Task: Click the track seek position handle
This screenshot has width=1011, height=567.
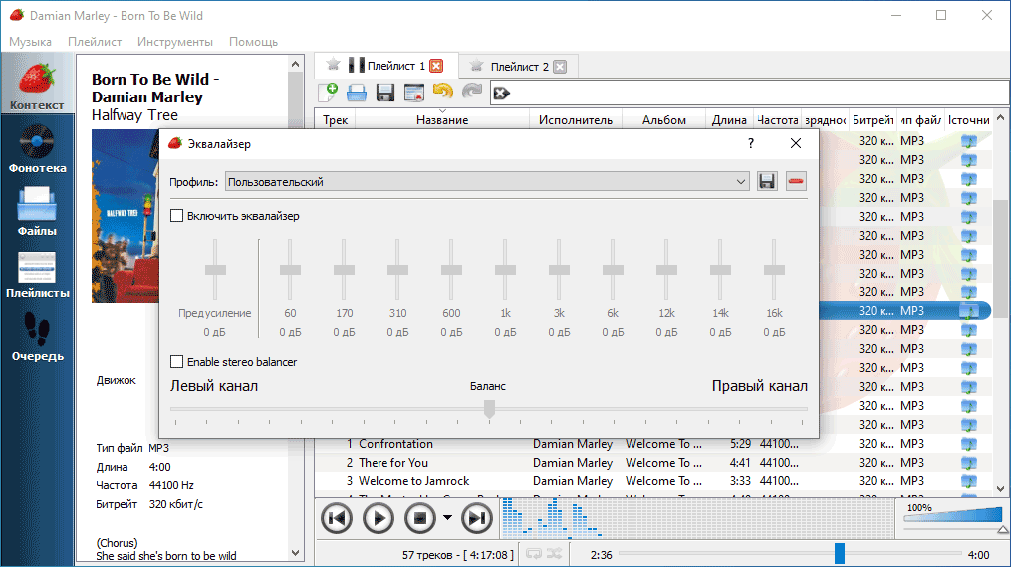Action: tap(840, 553)
